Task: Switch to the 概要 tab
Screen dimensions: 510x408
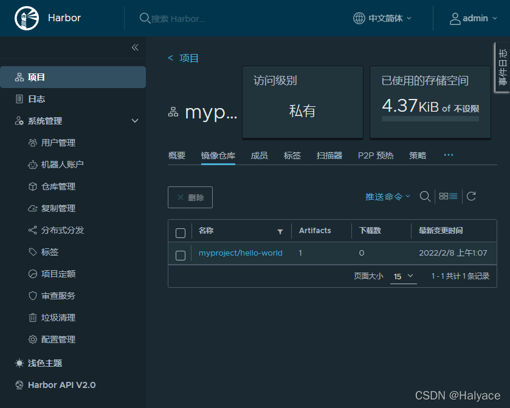Action: tap(177, 155)
